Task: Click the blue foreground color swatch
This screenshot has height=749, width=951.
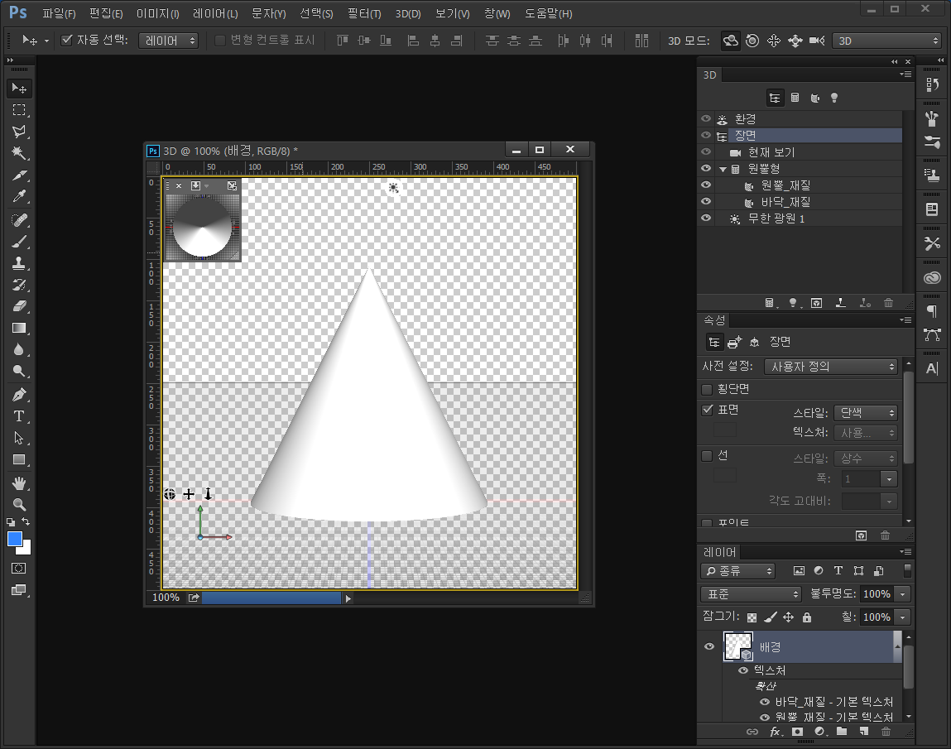Action: [15, 539]
